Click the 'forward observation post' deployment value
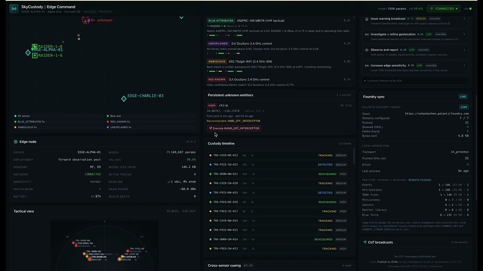This screenshot has width=483, height=271. coord(79,160)
